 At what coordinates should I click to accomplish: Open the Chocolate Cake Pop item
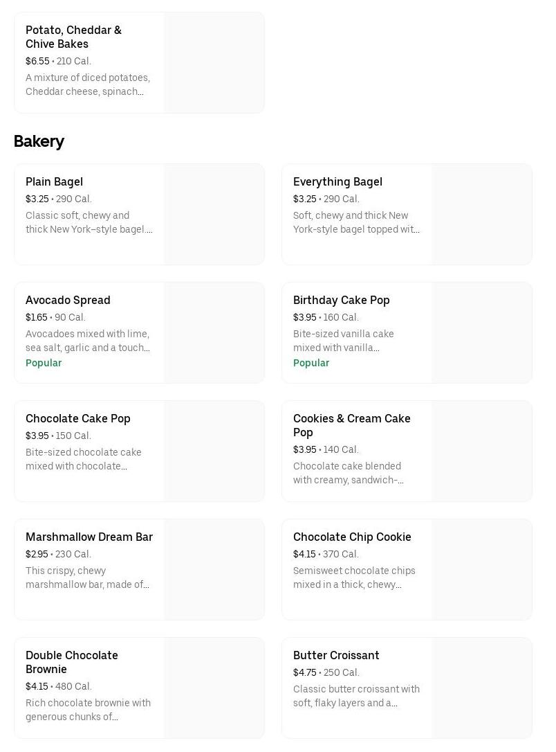77,419
